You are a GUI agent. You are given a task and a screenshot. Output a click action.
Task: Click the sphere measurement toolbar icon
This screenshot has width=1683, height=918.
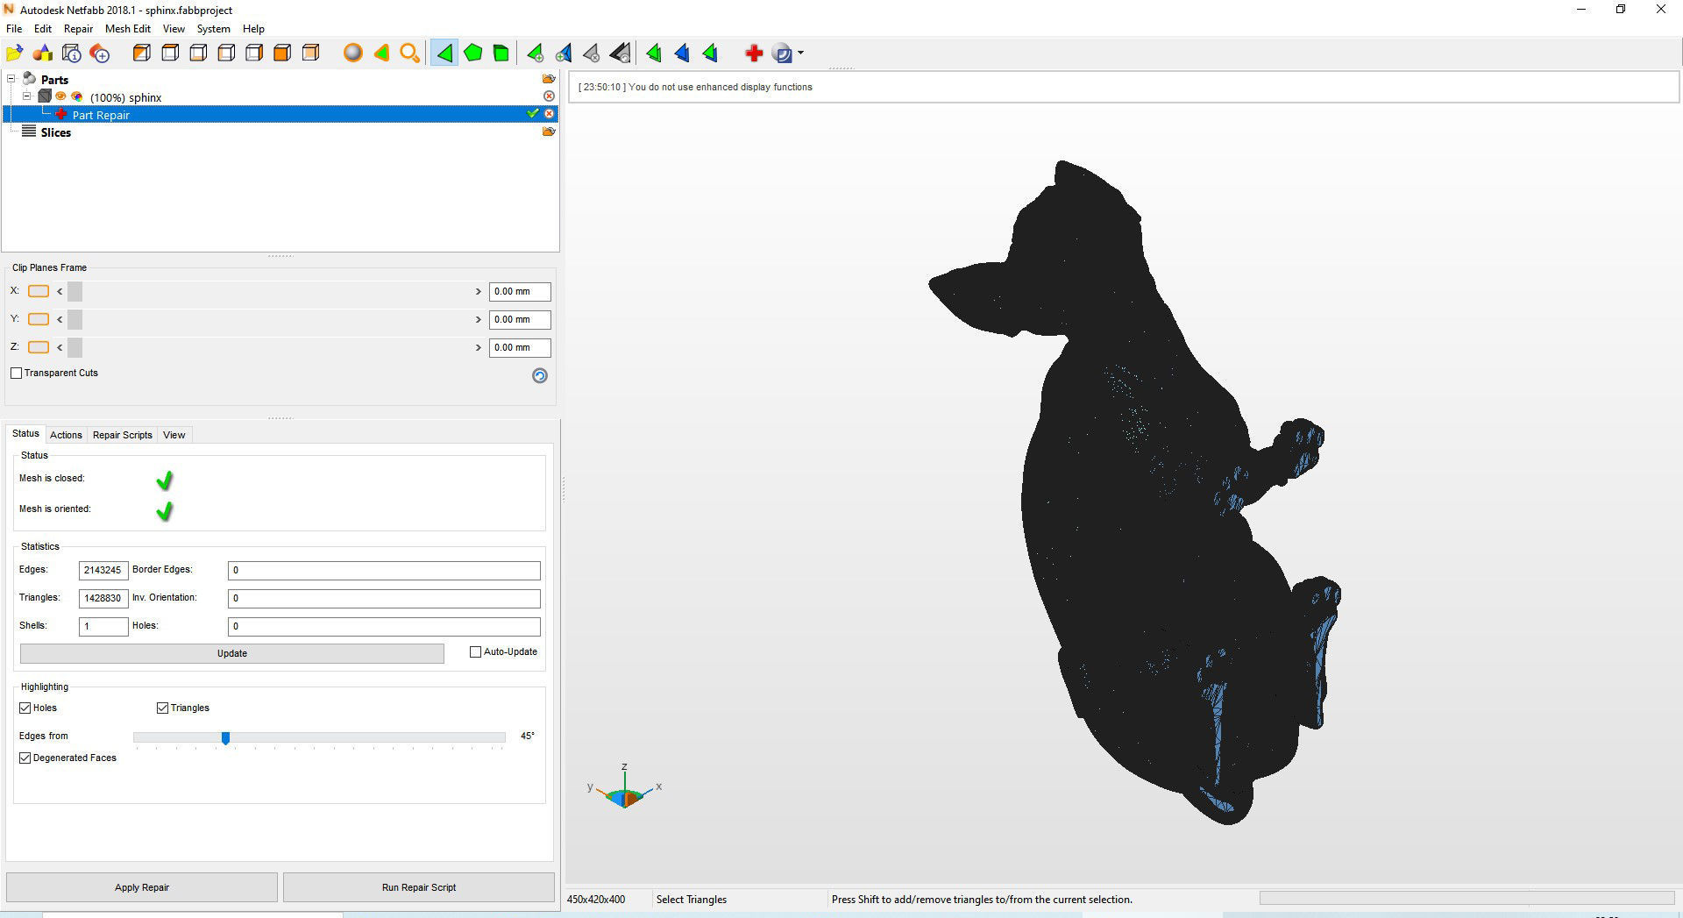tap(783, 53)
